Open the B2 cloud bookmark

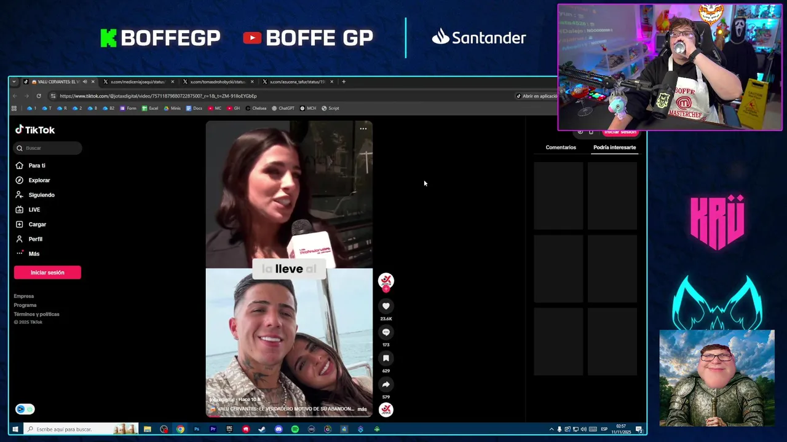(108, 108)
